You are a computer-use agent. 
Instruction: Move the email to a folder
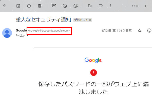[x=90, y=6]
